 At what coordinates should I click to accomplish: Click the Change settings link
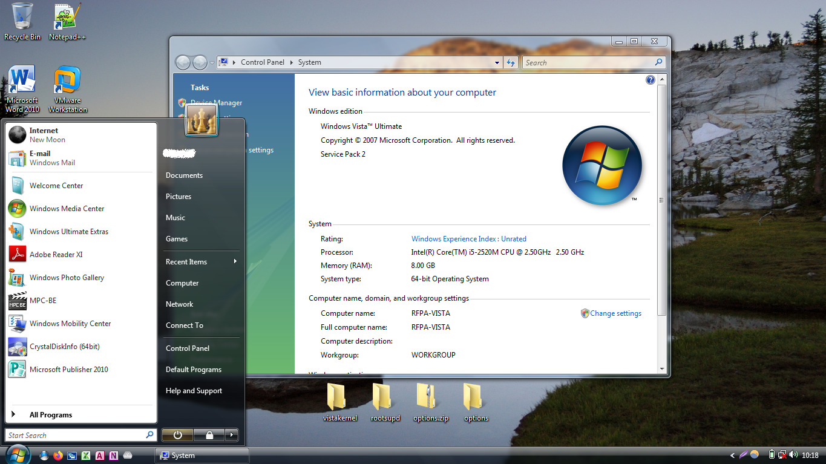point(615,313)
